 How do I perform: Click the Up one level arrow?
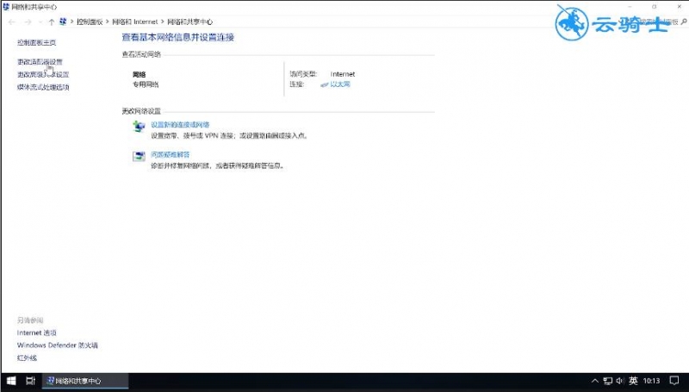[x=52, y=22]
